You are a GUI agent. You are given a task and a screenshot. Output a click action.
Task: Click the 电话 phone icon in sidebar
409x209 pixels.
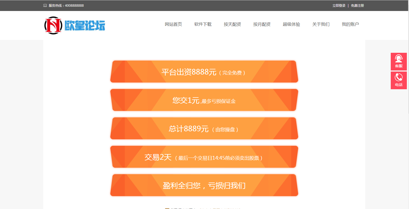[x=399, y=80]
